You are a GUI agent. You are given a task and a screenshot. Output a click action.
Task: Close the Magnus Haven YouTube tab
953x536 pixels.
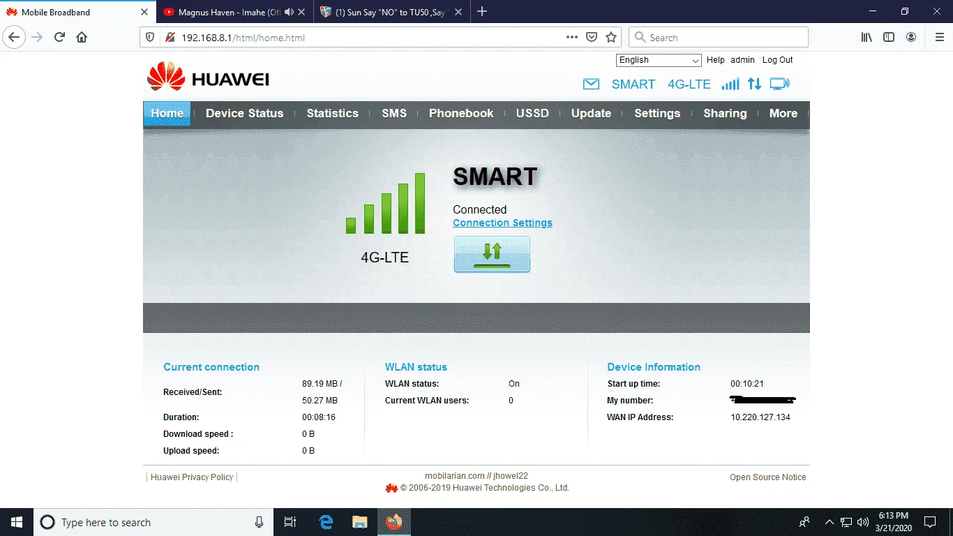pos(302,12)
